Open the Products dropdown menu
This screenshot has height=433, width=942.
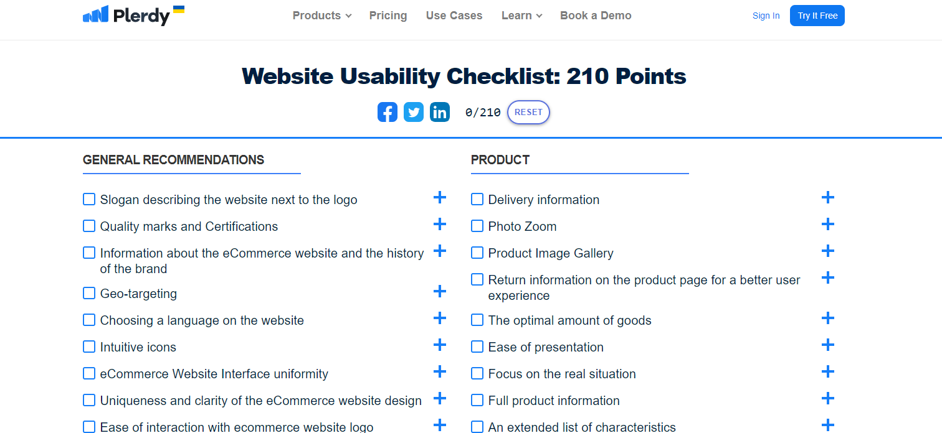click(x=321, y=15)
